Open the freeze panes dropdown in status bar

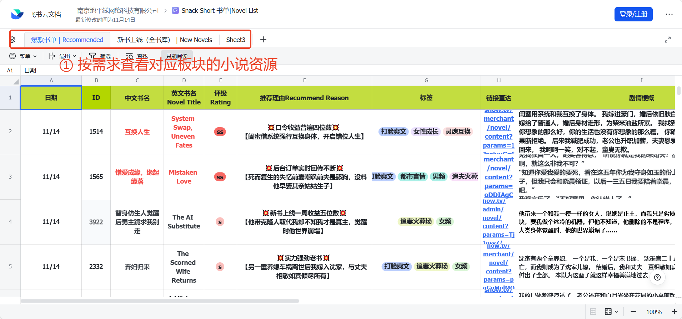[611, 312]
